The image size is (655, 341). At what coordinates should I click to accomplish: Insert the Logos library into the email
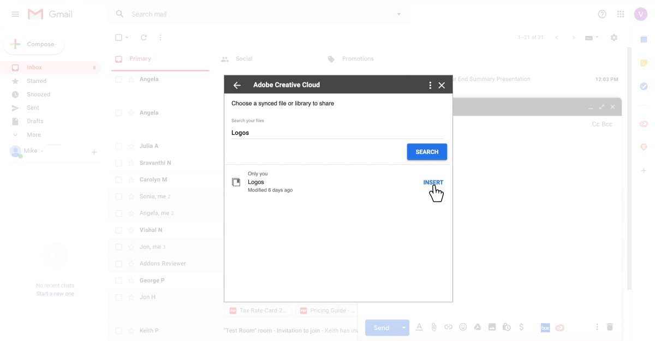(x=433, y=182)
